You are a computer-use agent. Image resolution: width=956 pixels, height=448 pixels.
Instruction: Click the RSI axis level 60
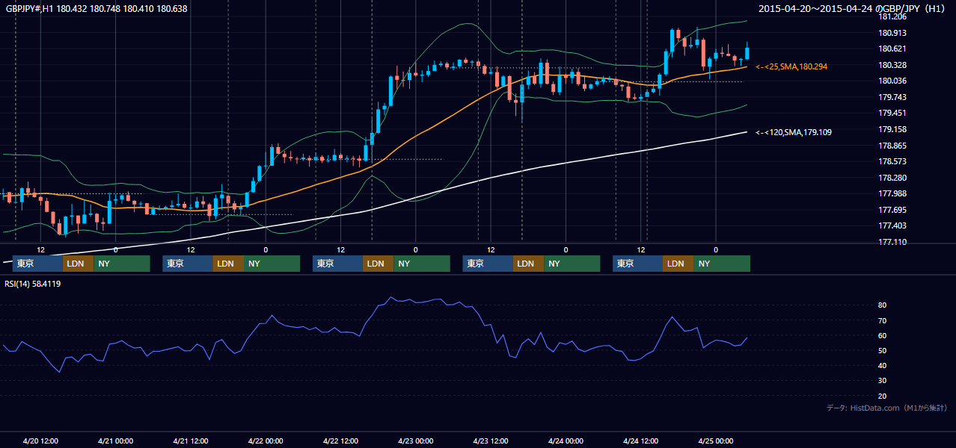[x=883, y=336]
